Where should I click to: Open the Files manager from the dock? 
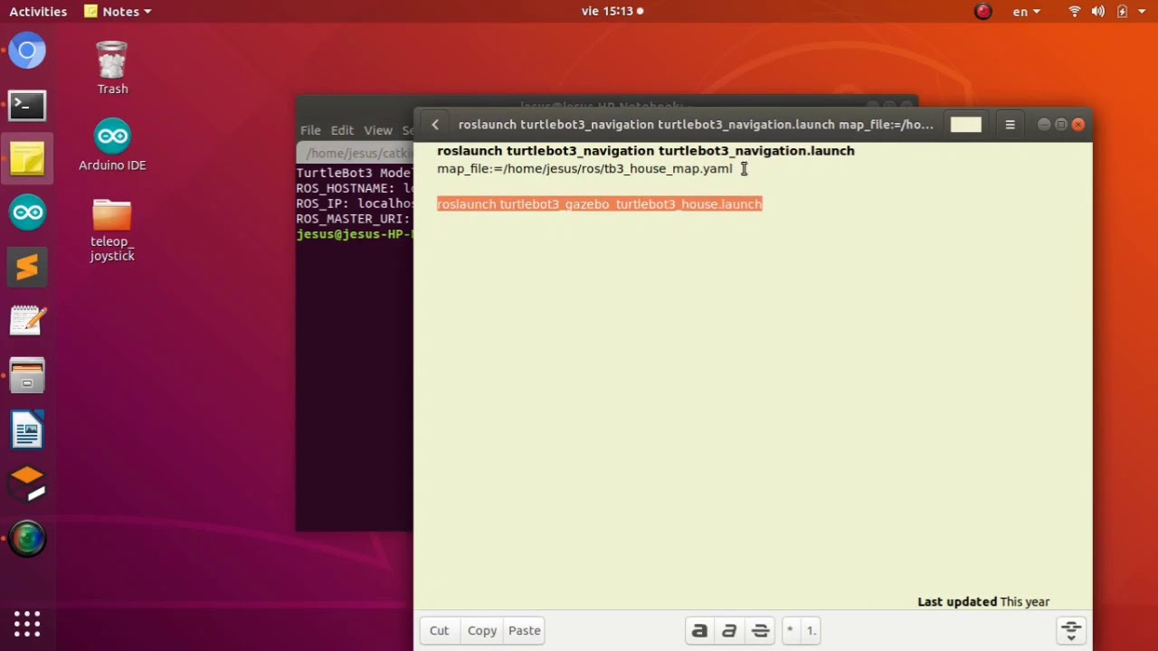[27, 375]
